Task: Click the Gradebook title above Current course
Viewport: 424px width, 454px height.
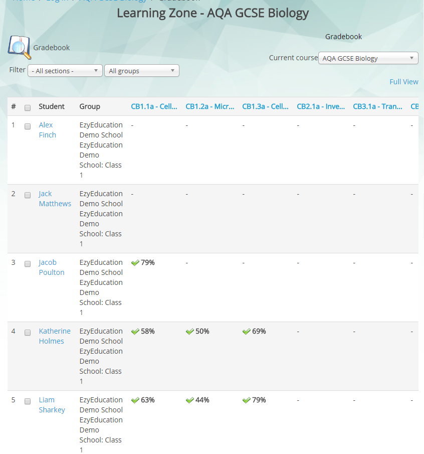Action: [x=343, y=37]
